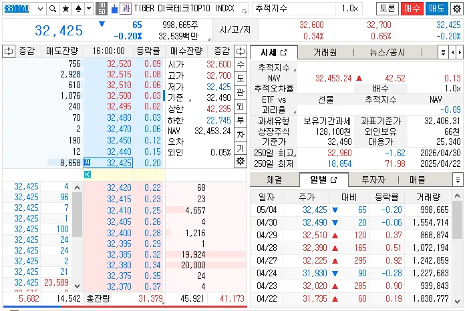Select ask price 32,520 in order book
This screenshot has width=465, height=311.
119,63
